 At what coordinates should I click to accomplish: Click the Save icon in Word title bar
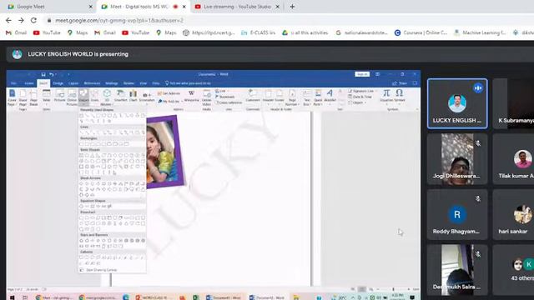[43, 74]
